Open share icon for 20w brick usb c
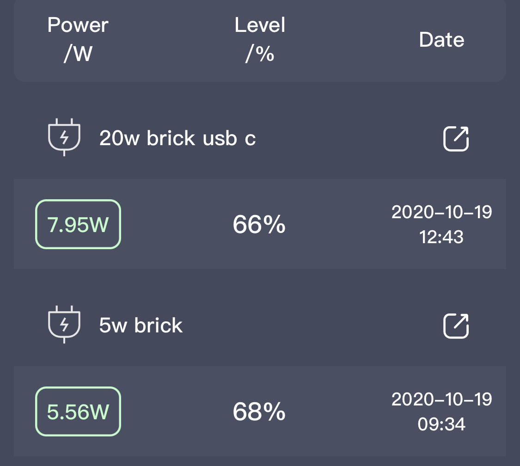The width and height of the screenshot is (520, 466). (x=456, y=138)
